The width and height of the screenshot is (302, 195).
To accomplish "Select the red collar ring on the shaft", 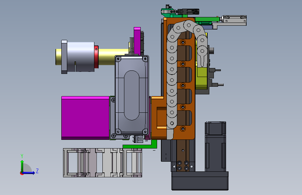I will click(x=96, y=57).
